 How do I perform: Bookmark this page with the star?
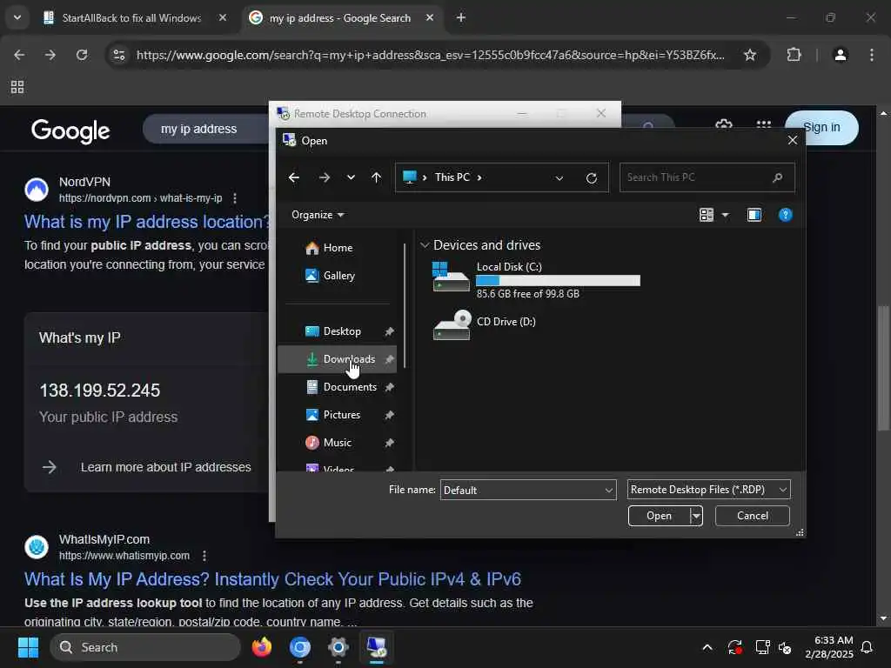750,55
